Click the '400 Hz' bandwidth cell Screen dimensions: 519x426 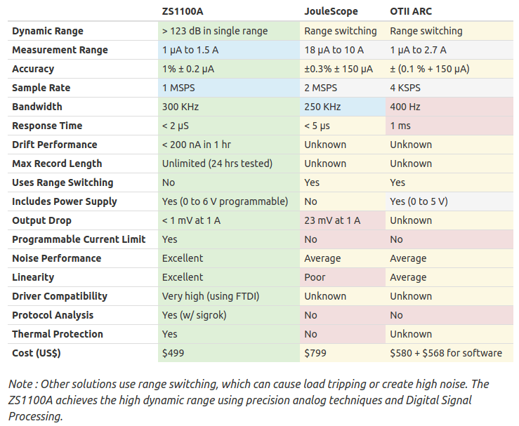[449, 107]
